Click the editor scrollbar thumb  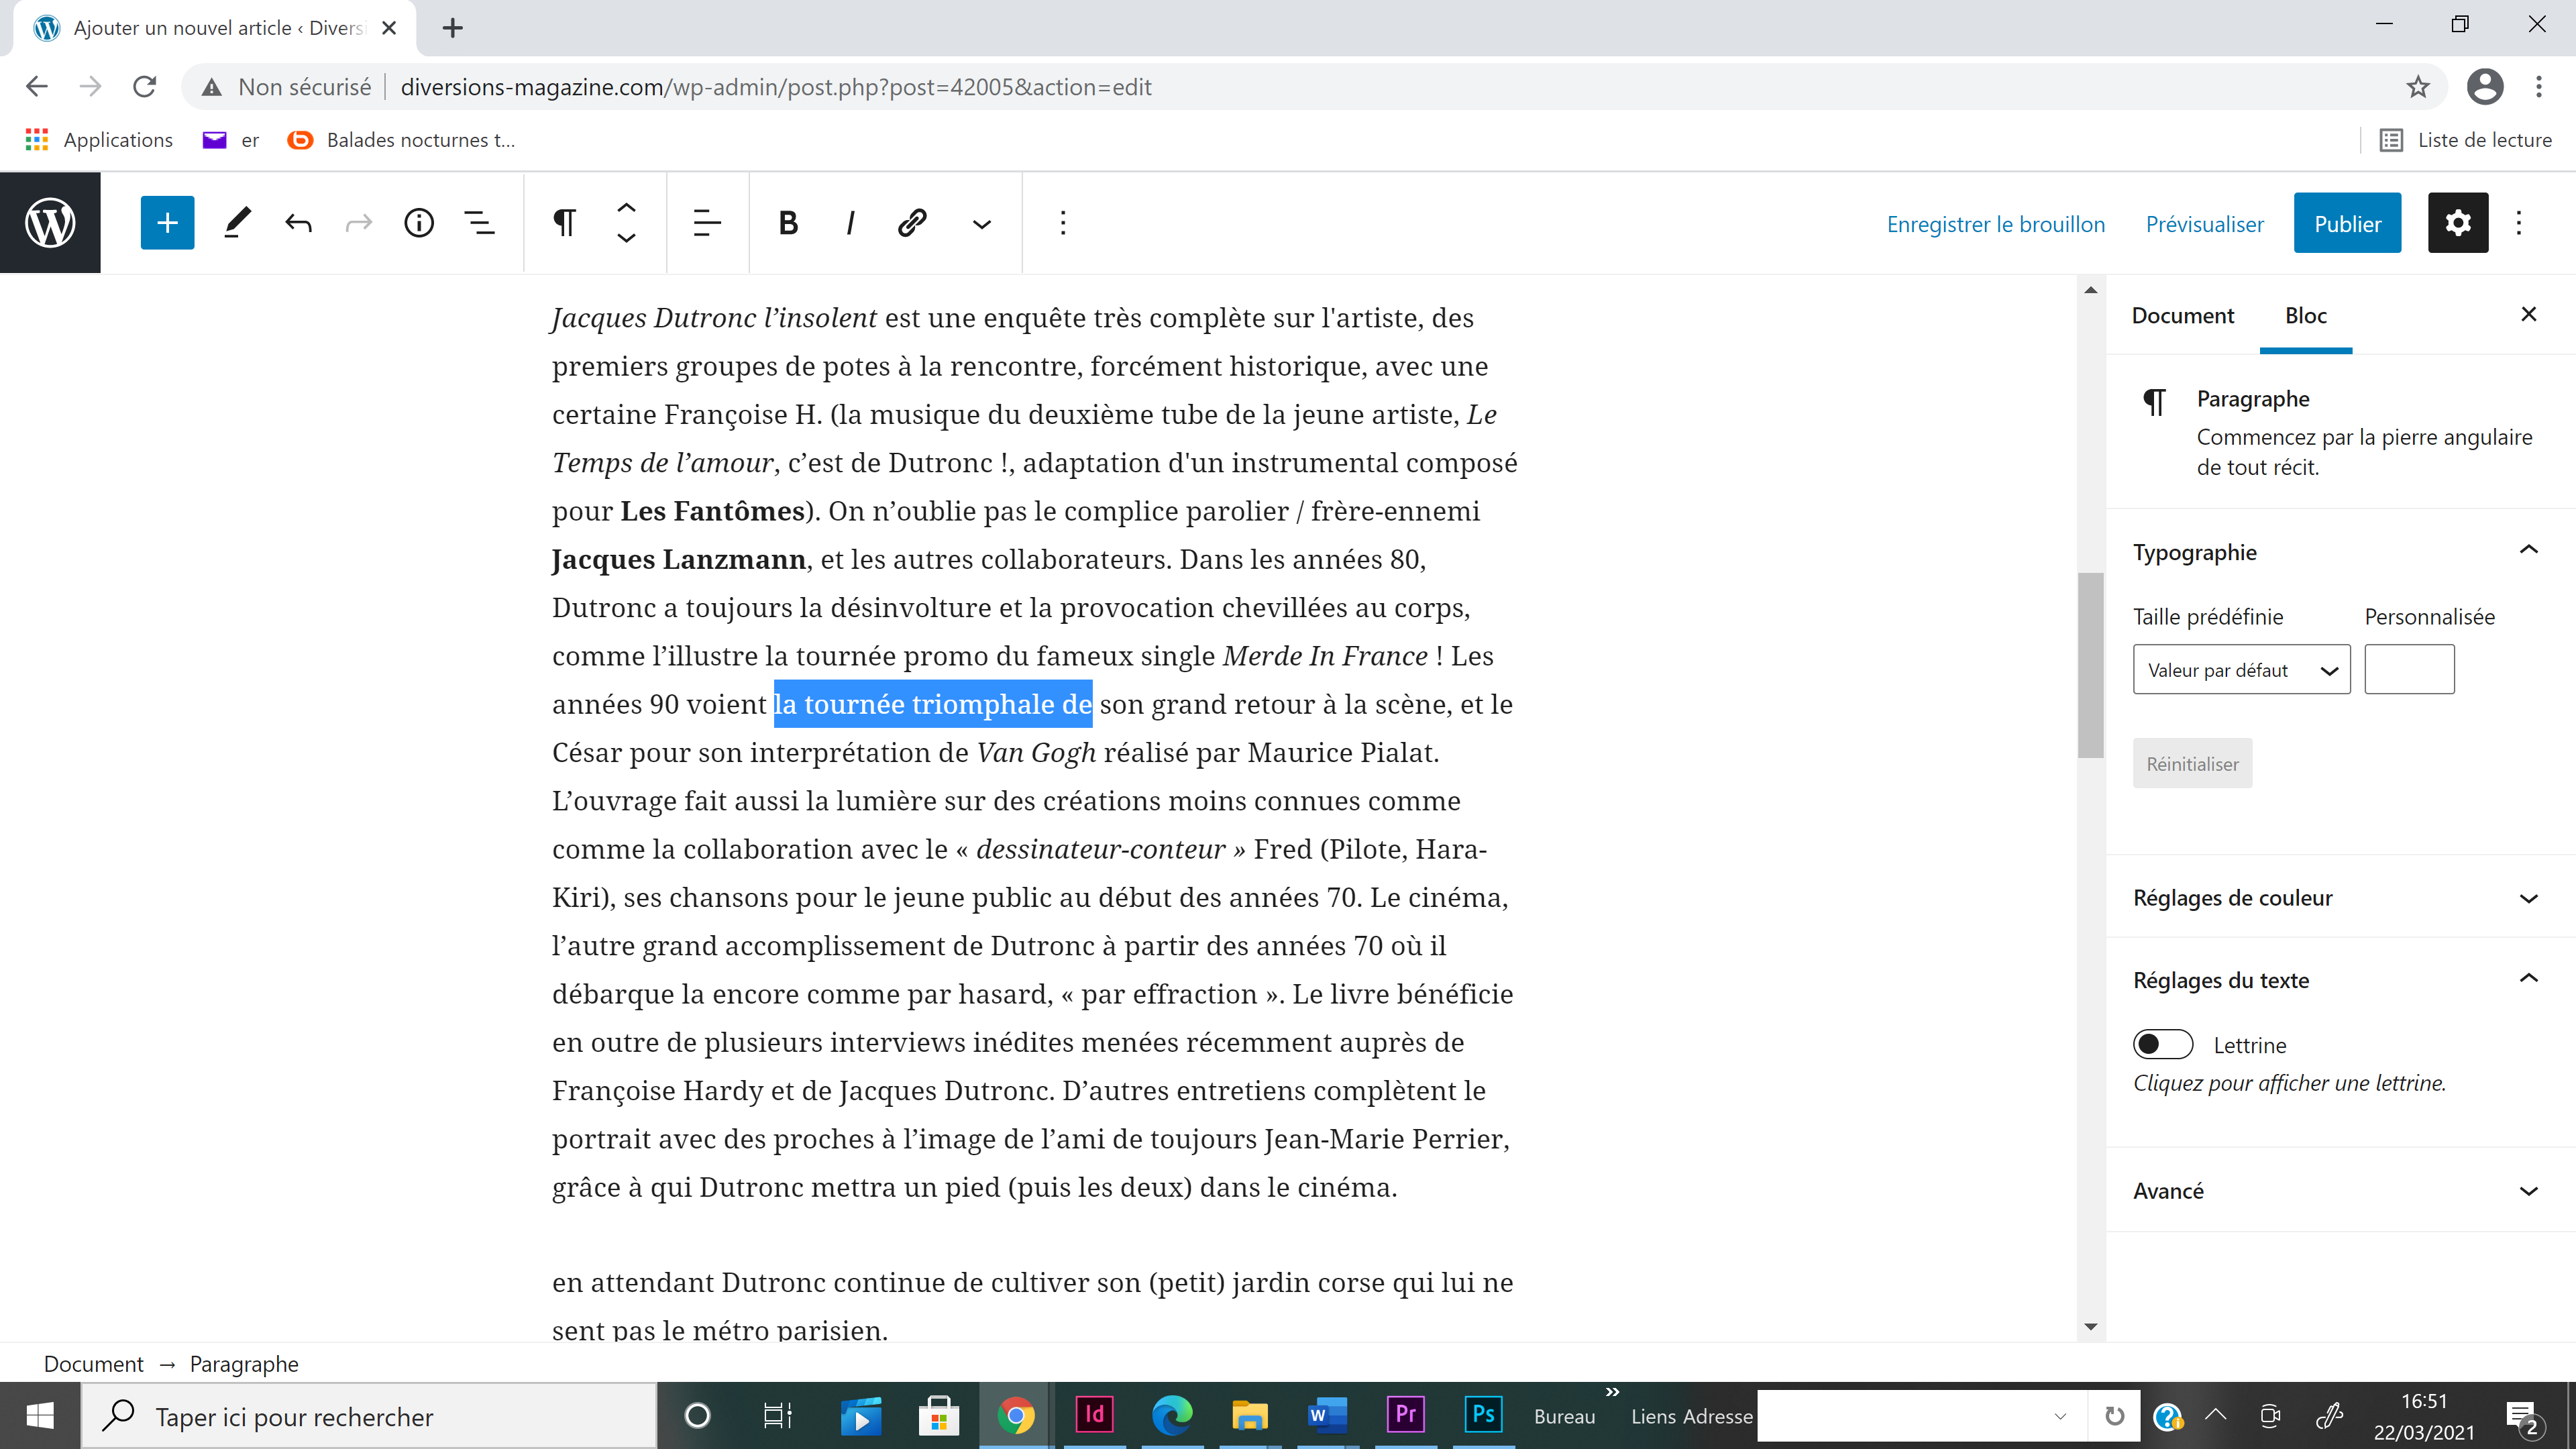point(2090,665)
